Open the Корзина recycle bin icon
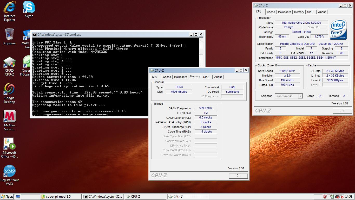The height and width of the screenshot is (200, 355). (x=10, y=37)
